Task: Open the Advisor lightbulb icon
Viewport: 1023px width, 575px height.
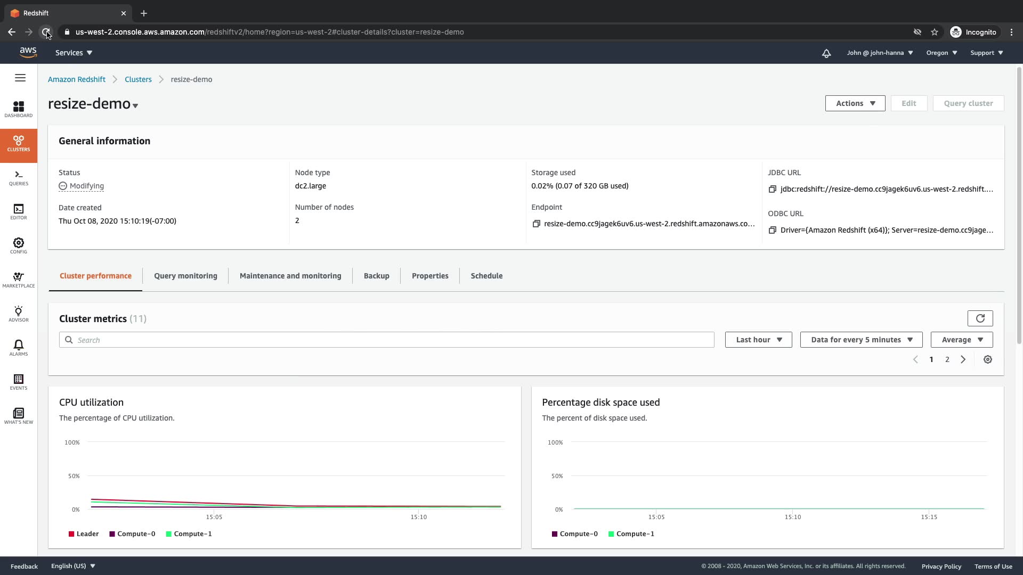Action: (x=19, y=314)
